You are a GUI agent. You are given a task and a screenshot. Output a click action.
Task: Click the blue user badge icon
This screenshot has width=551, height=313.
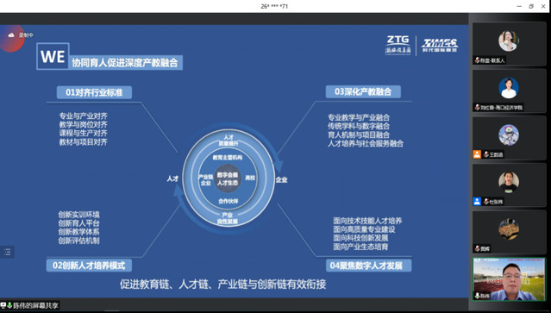coord(477,201)
